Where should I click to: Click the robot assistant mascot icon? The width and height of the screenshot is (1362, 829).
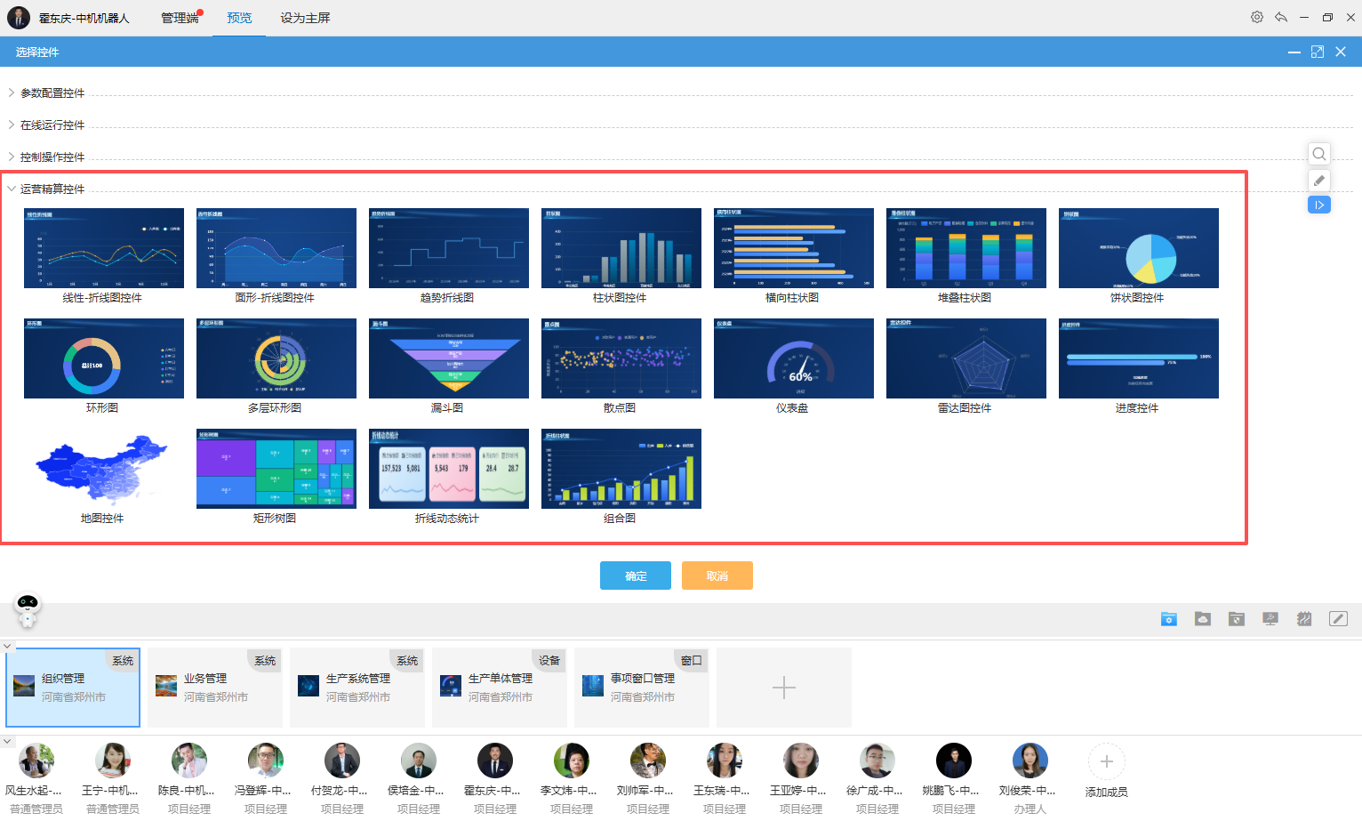pos(28,609)
